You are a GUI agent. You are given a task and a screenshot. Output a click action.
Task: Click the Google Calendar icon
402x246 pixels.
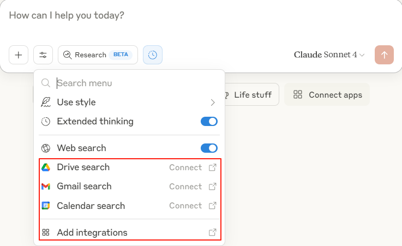pyautogui.click(x=46, y=206)
